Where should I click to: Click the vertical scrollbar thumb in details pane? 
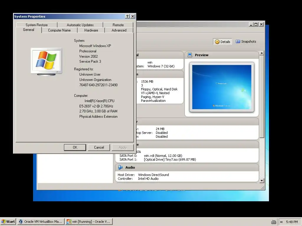(262, 97)
